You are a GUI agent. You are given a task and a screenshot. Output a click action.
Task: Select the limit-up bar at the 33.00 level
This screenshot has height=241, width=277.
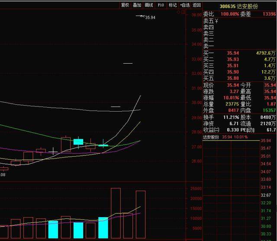(x=128, y=63)
